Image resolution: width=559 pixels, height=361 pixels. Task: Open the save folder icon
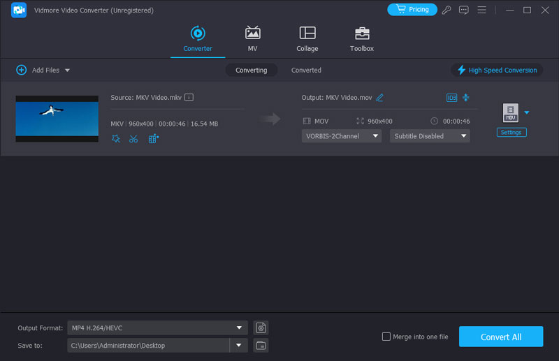261,345
